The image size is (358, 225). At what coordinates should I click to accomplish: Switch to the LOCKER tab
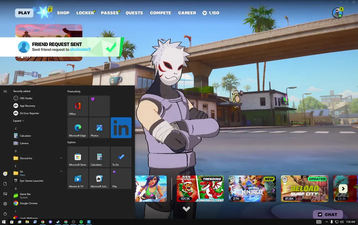[85, 13]
